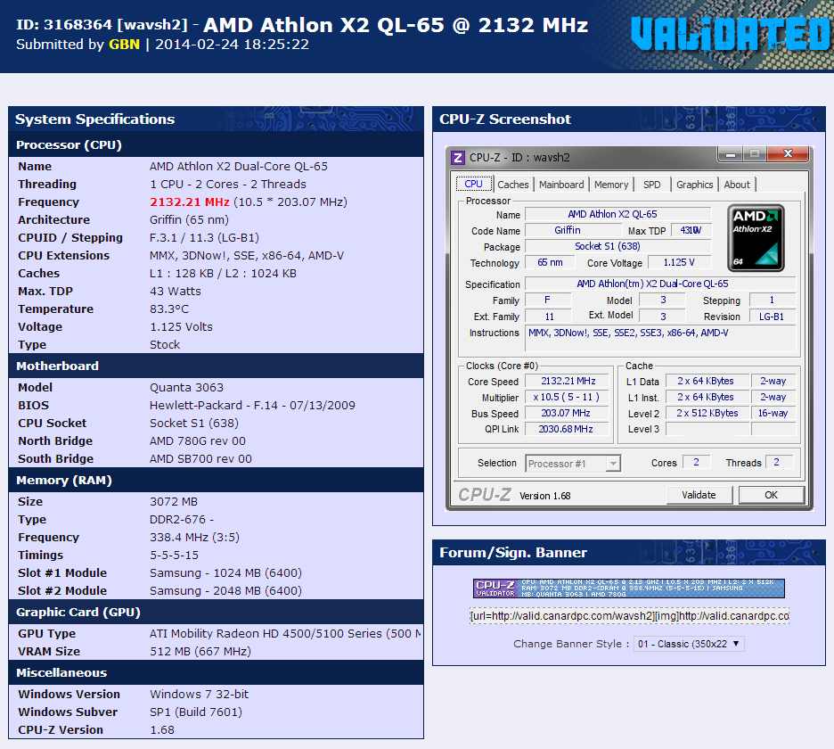The height and width of the screenshot is (749, 834).
Task: Open the GBN submitter profile link
Action: pos(124,45)
